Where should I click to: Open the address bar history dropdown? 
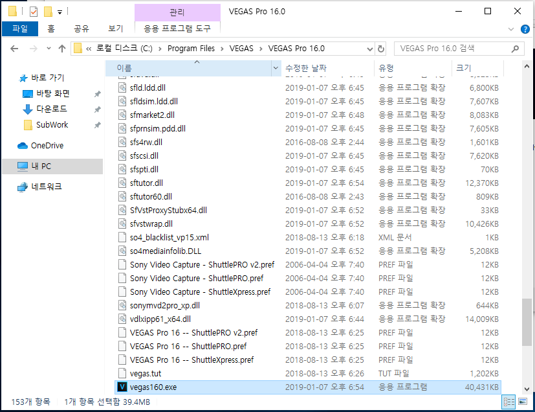370,49
